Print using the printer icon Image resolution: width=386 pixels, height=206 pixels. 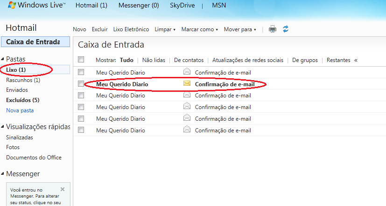[272, 29]
